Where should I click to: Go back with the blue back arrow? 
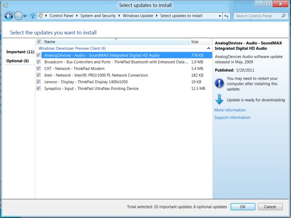(x=9, y=16)
